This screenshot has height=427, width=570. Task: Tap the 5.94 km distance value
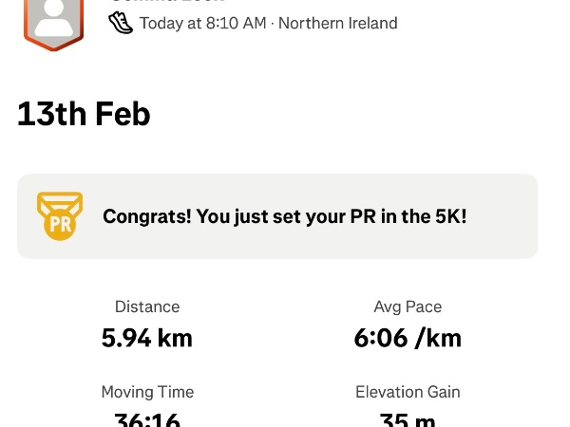click(x=147, y=337)
